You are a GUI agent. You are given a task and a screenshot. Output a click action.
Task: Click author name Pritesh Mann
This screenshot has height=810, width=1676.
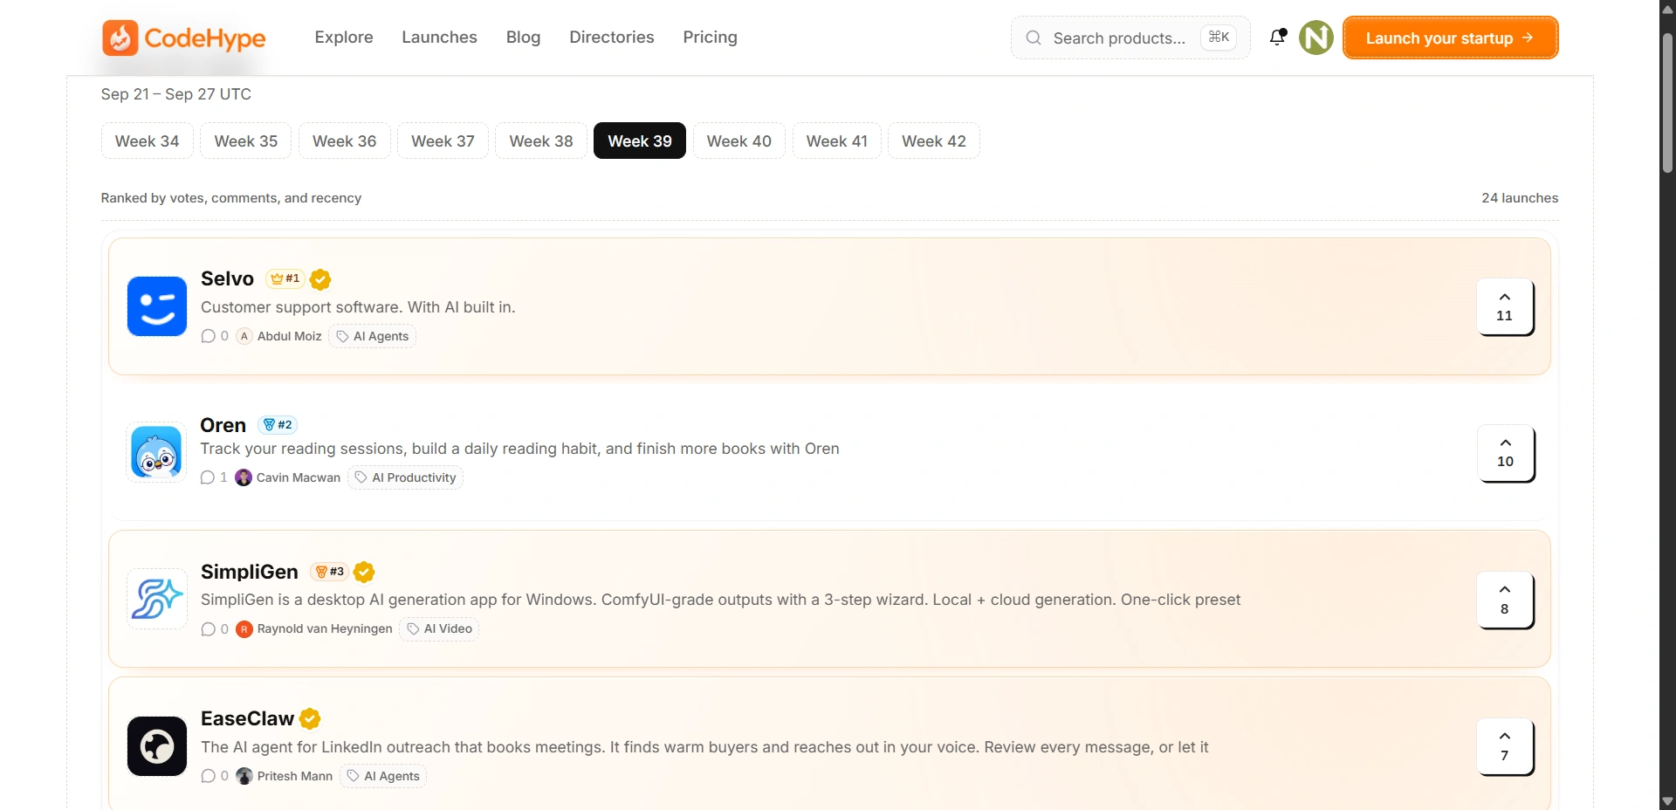point(295,776)
